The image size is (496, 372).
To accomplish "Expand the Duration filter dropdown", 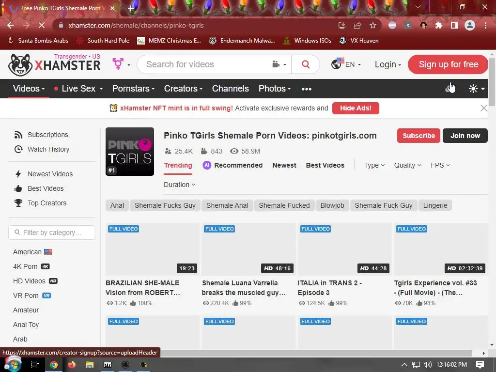I will coord(179,185).
